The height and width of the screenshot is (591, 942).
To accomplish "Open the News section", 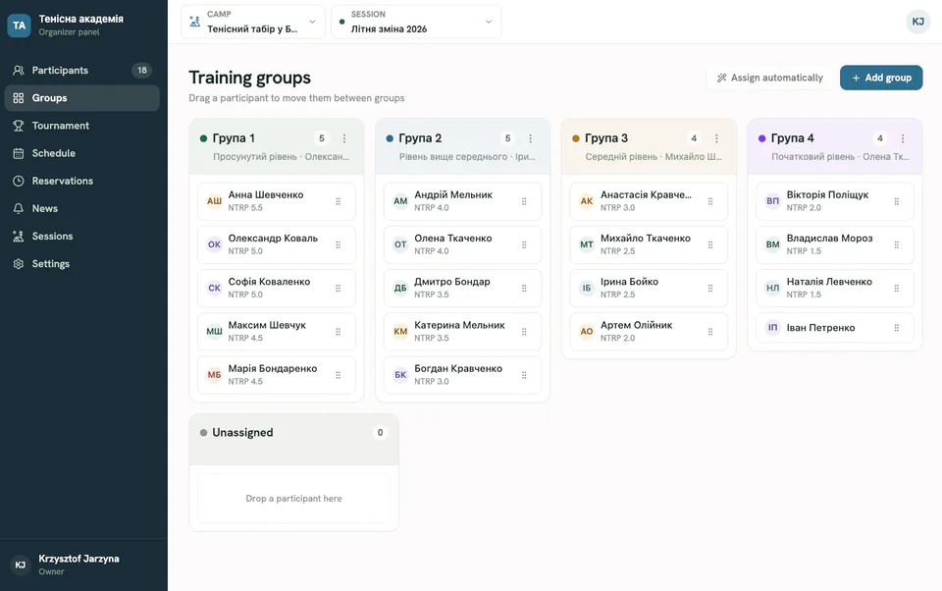I will tap(81, 209).
